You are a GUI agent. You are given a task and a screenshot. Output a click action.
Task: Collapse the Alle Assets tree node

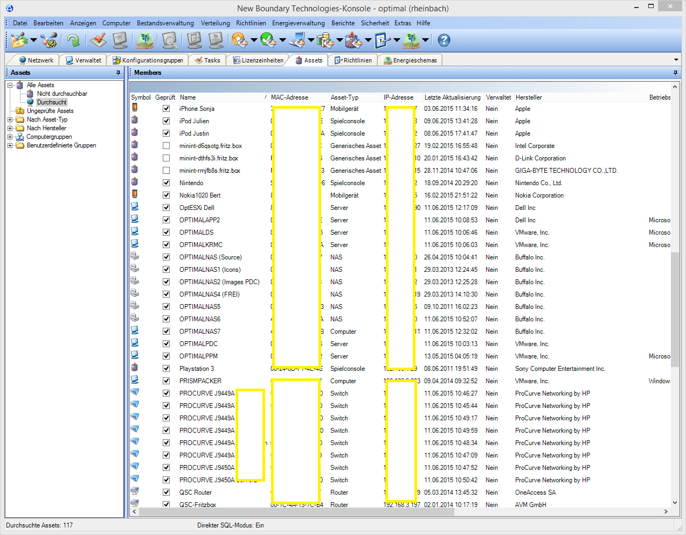coord(10,85)
